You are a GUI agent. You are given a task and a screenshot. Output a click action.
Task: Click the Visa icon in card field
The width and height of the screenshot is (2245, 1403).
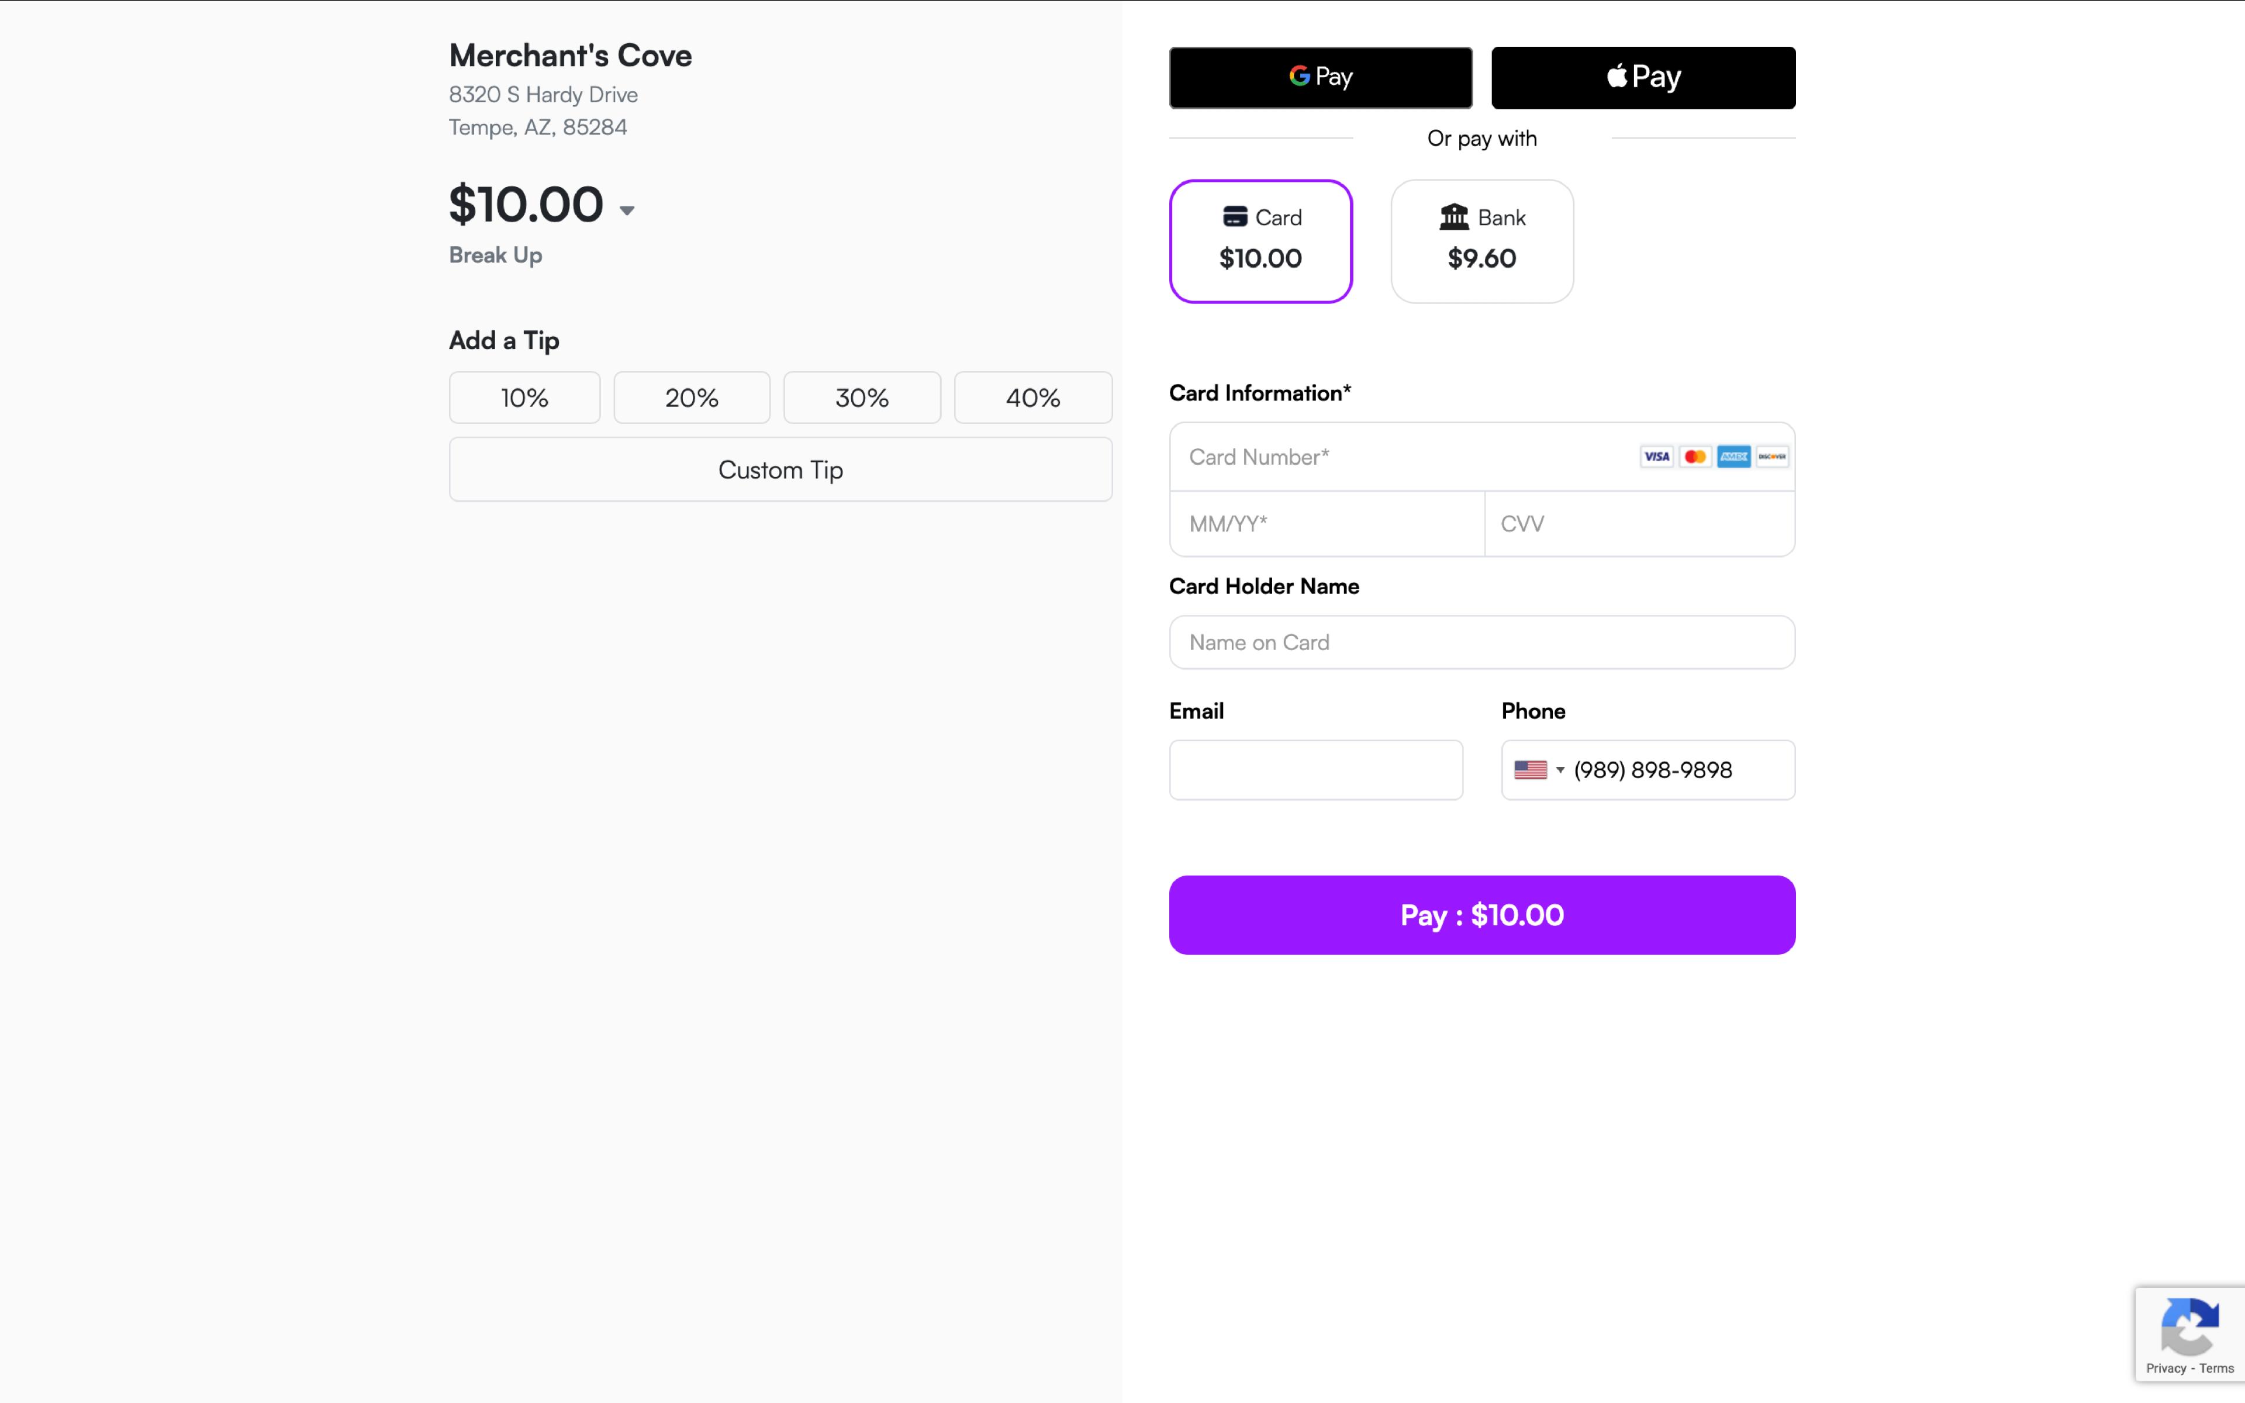pyautogui.click(x=1657, y=455)
